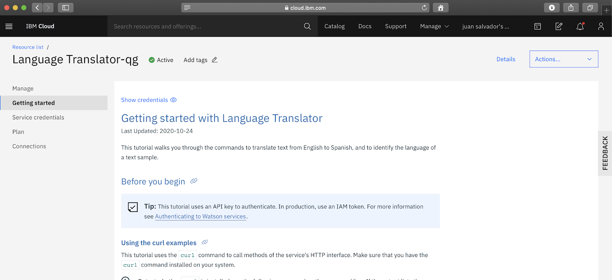Open the notifications bell
This screenshot has height=280, width=612.
pos(580,26)
